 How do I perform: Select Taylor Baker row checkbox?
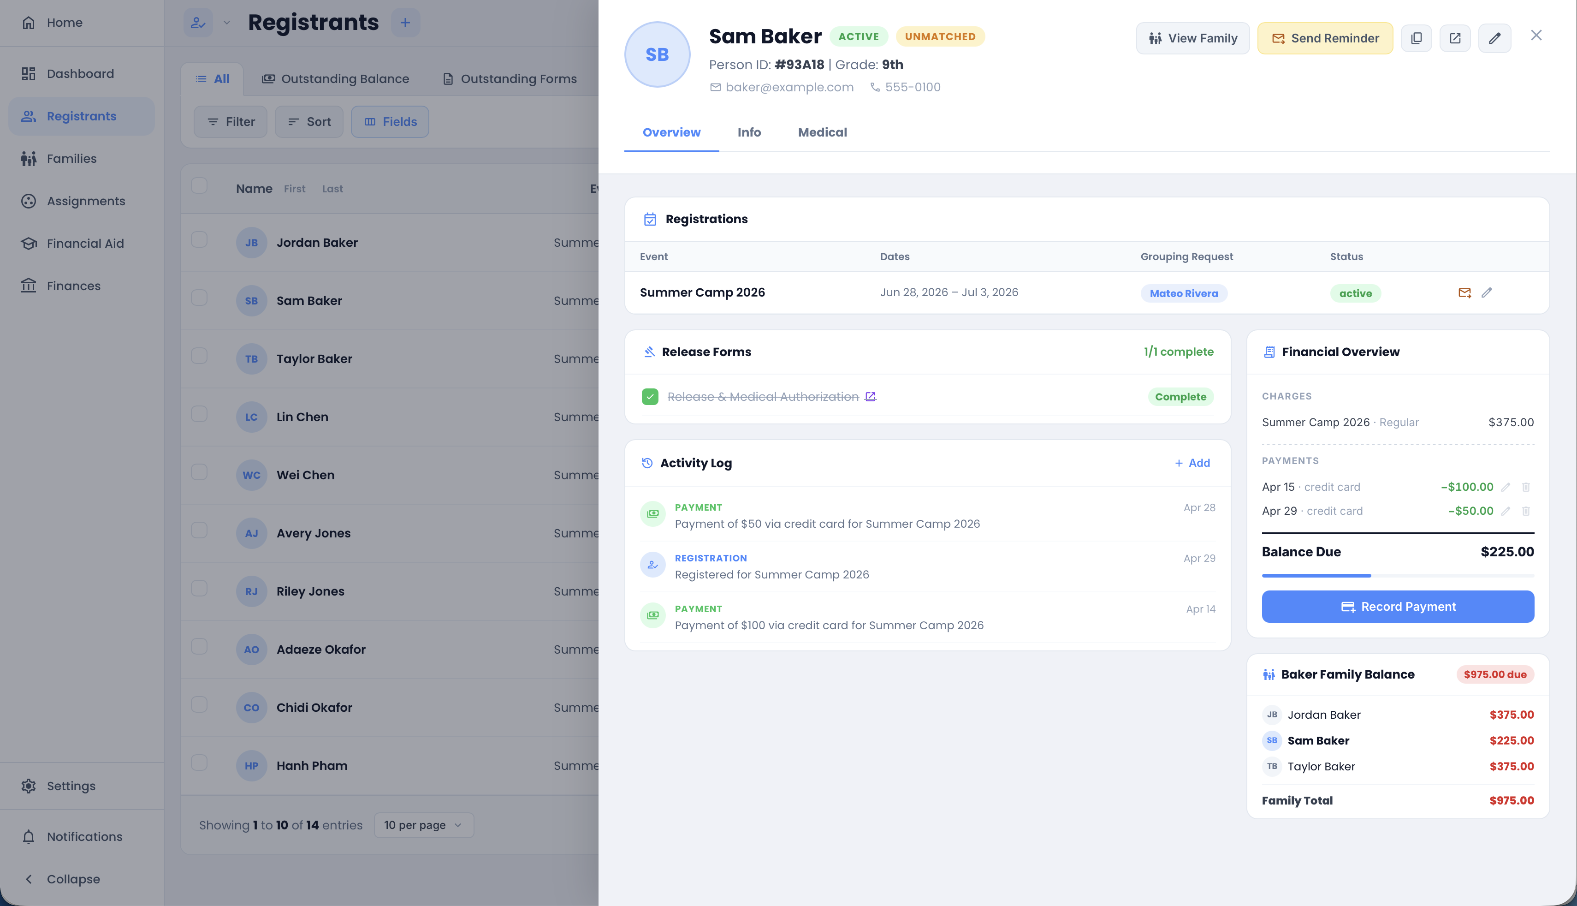(x=199, y=356)
